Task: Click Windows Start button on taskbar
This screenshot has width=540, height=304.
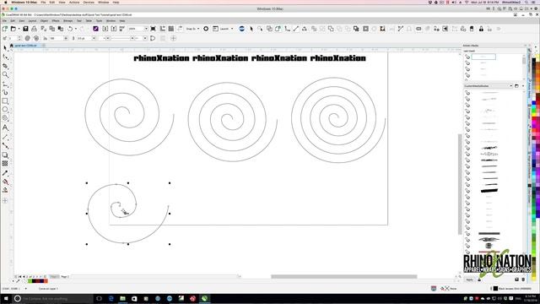Action: [x=6, y=298]
